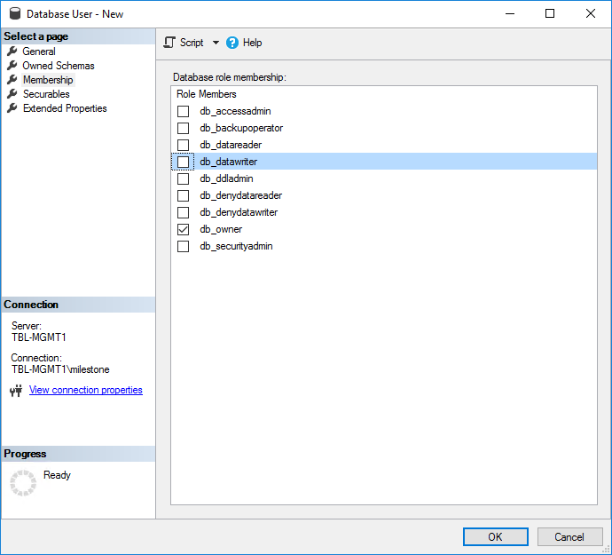Check the db_accessadmin role checkbox
612x555 pixels.
(183, 111)
